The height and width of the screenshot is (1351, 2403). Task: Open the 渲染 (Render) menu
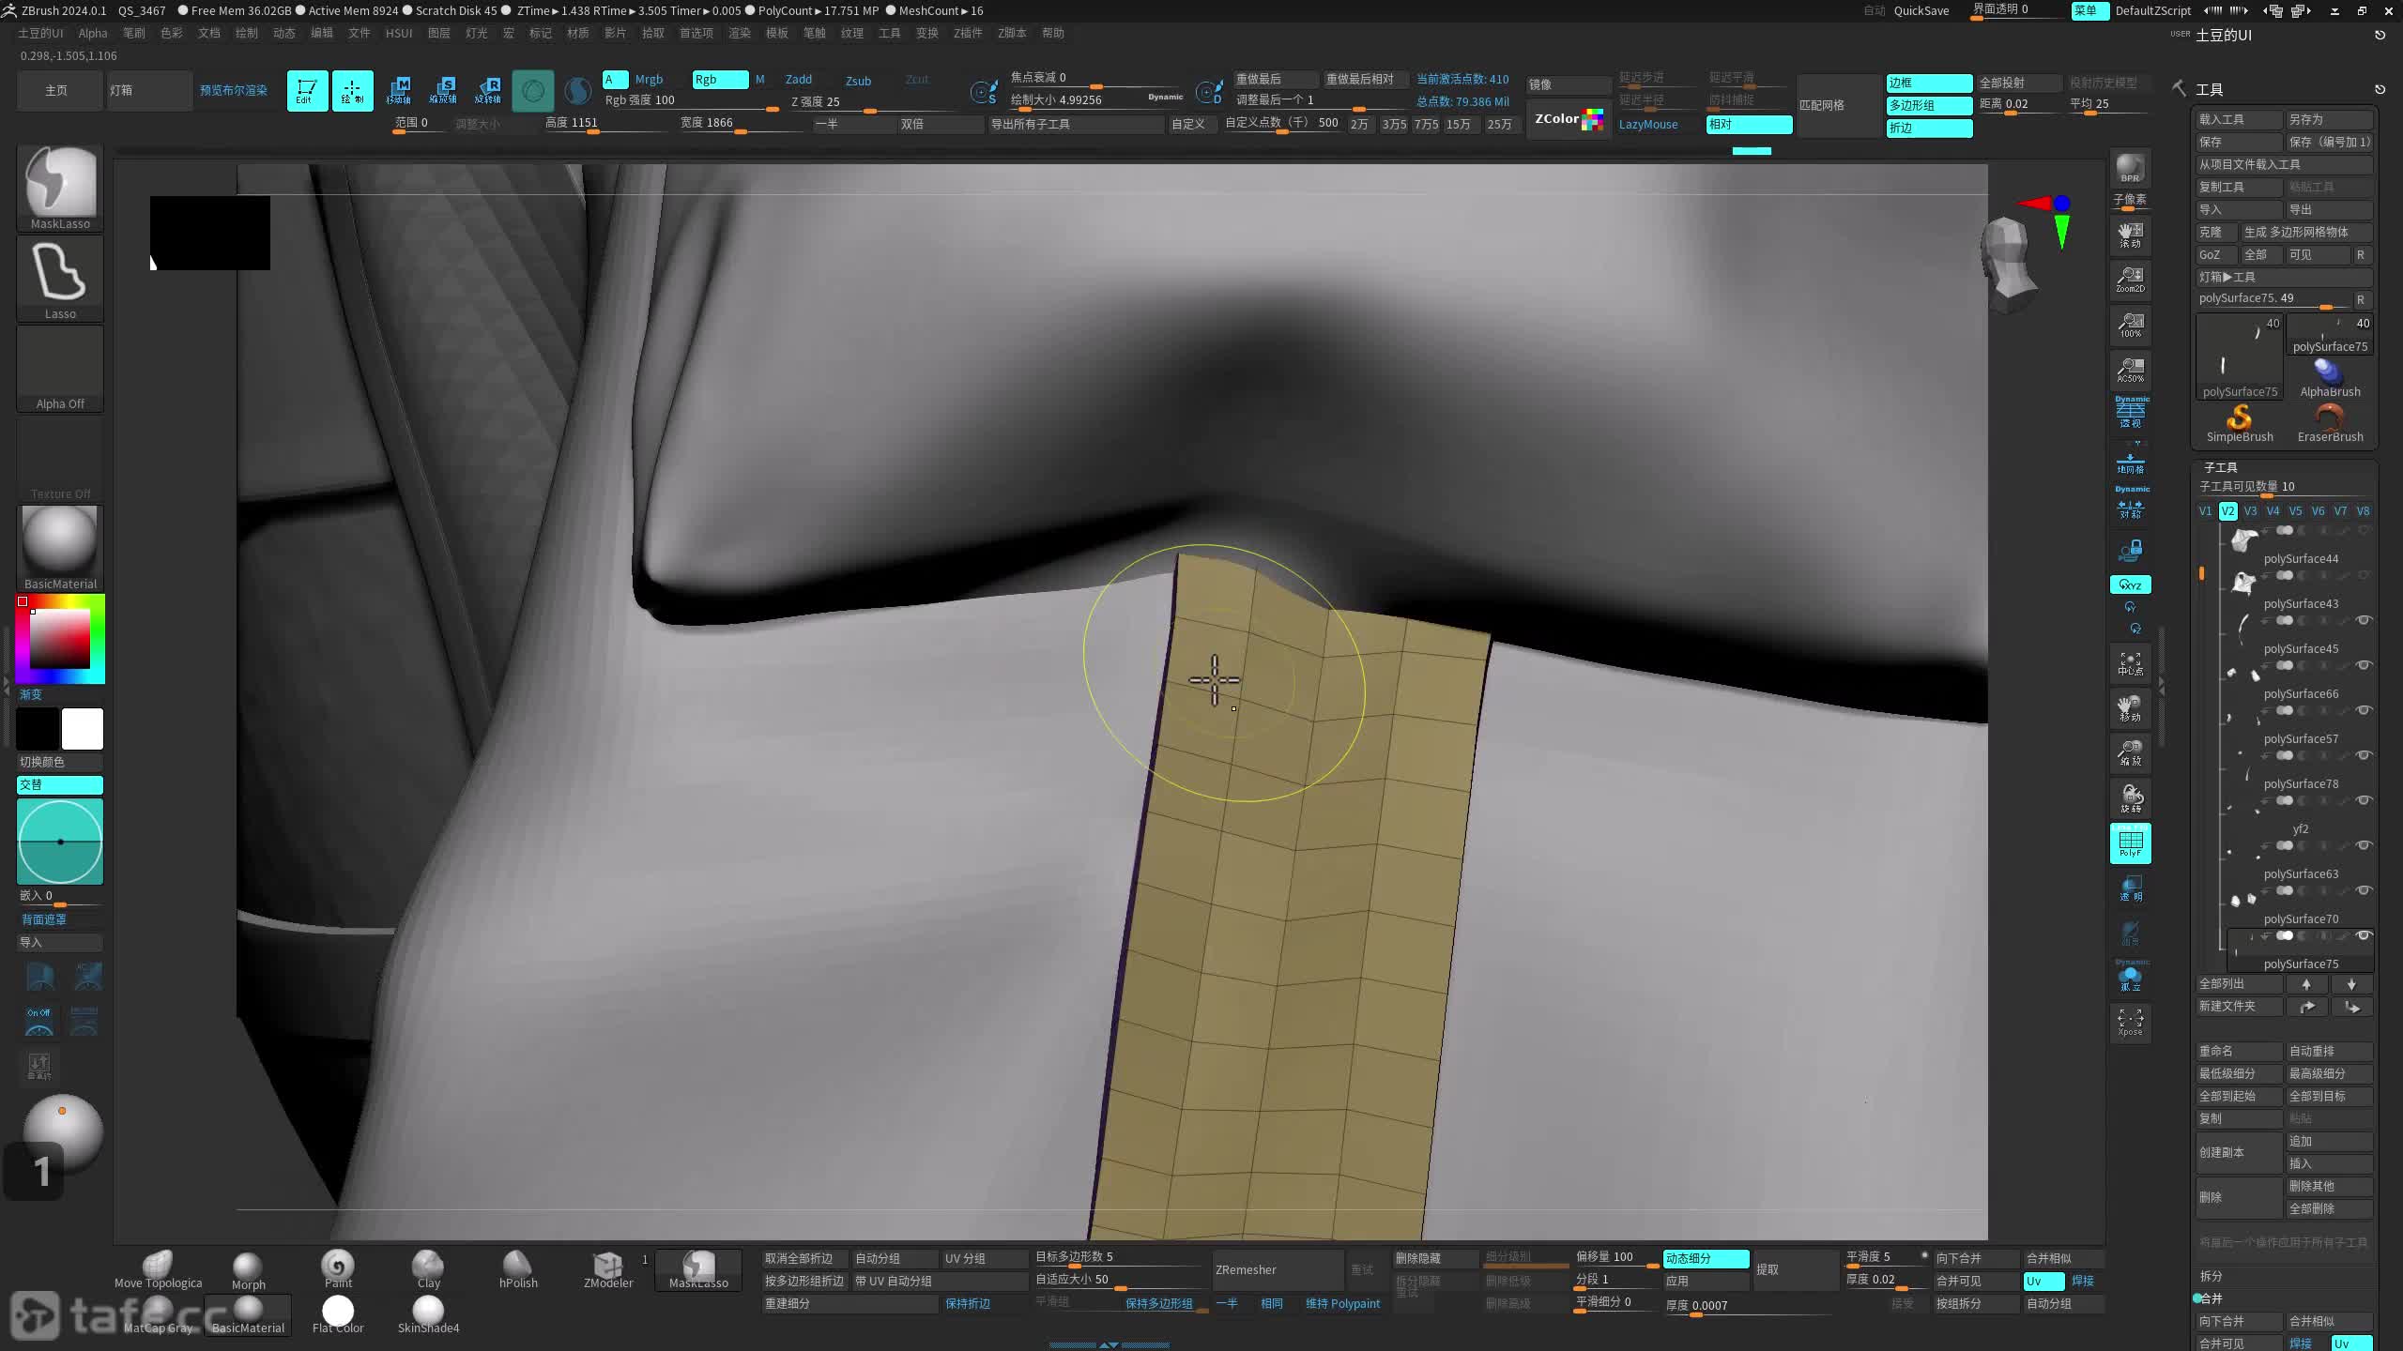pyautogui.click(x=740, y=33)
